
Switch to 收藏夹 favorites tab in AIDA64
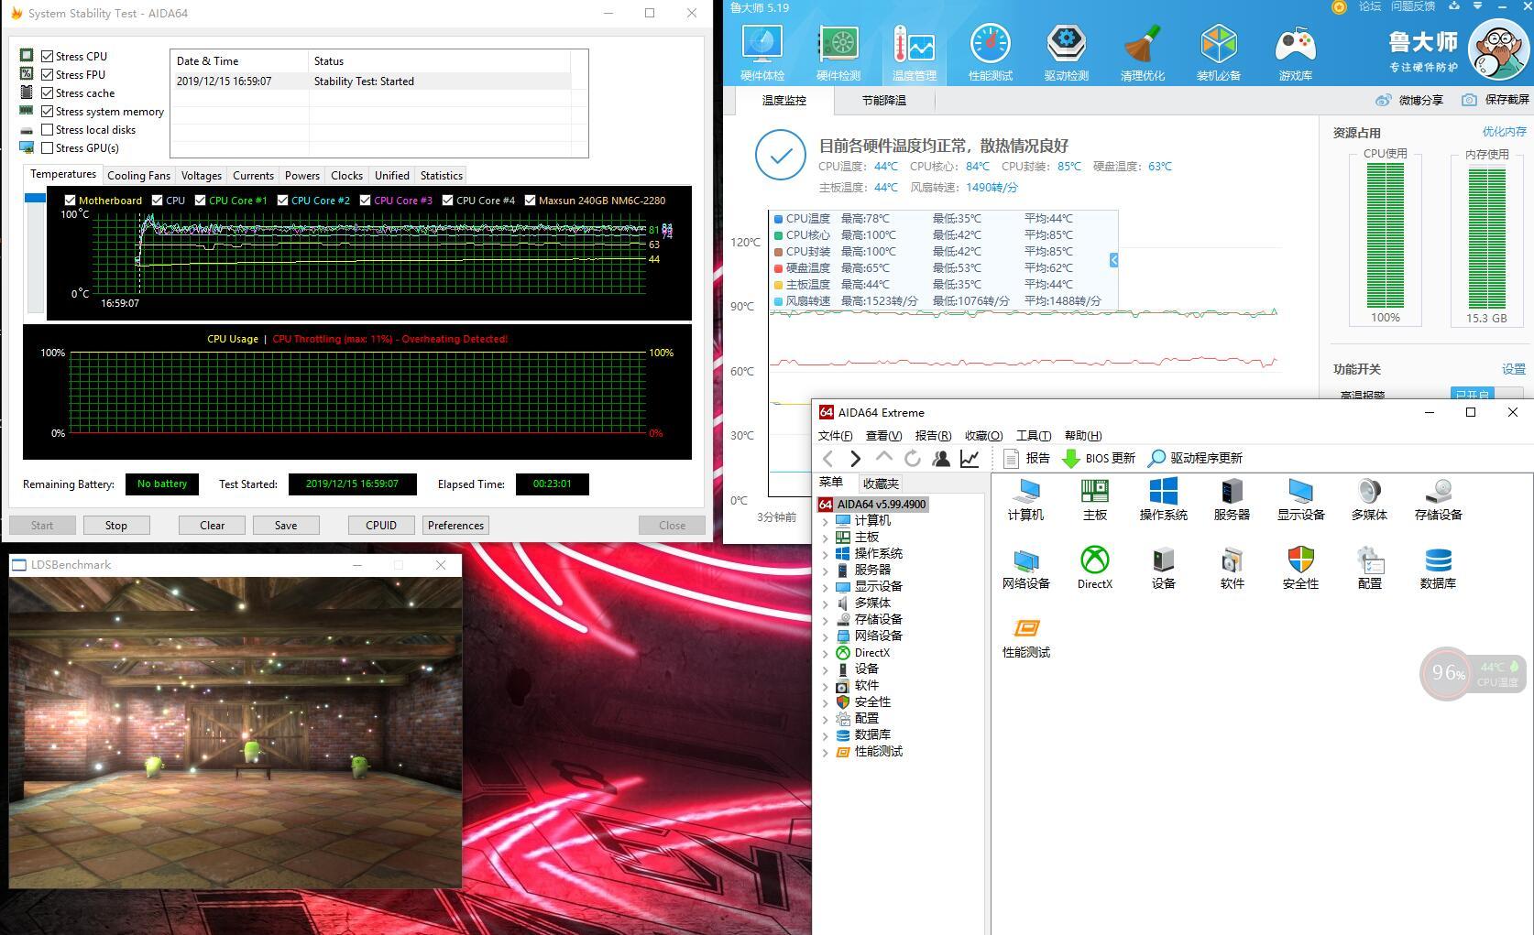[881, 484]
